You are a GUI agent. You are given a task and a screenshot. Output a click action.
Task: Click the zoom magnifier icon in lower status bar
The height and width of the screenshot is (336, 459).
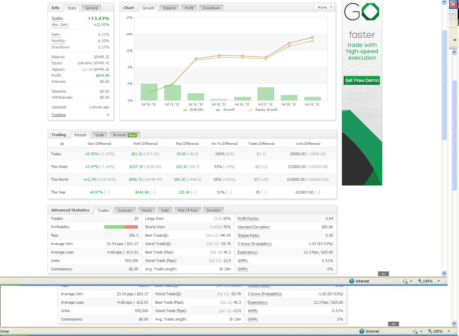[430, 331]
